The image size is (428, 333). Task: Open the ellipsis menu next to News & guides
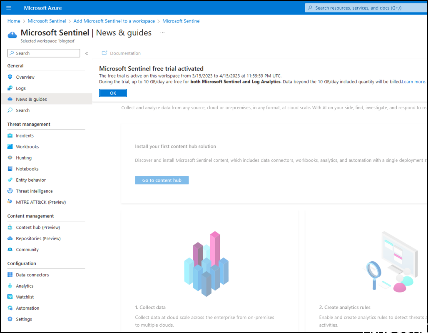tap(162, 33)
